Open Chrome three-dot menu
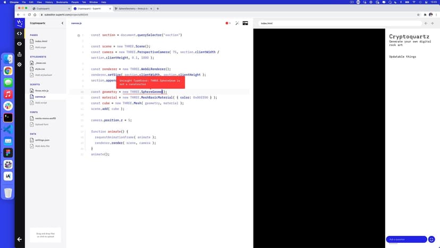 [x=436, y=14]
